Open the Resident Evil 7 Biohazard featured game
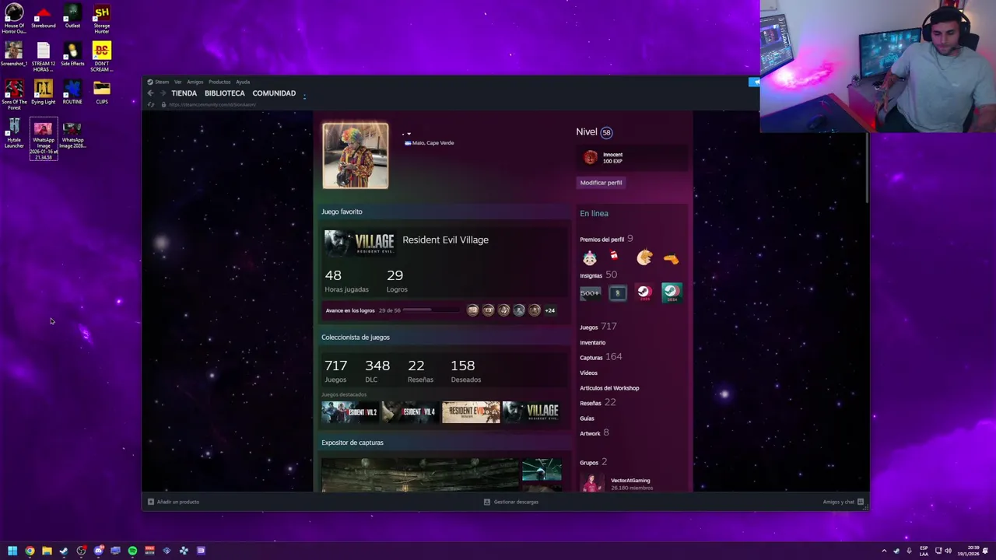The width and height of the screenshot is (996, 560). click(471, 411)
